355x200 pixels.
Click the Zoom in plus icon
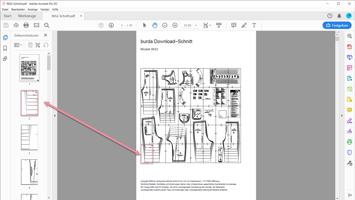175,25
